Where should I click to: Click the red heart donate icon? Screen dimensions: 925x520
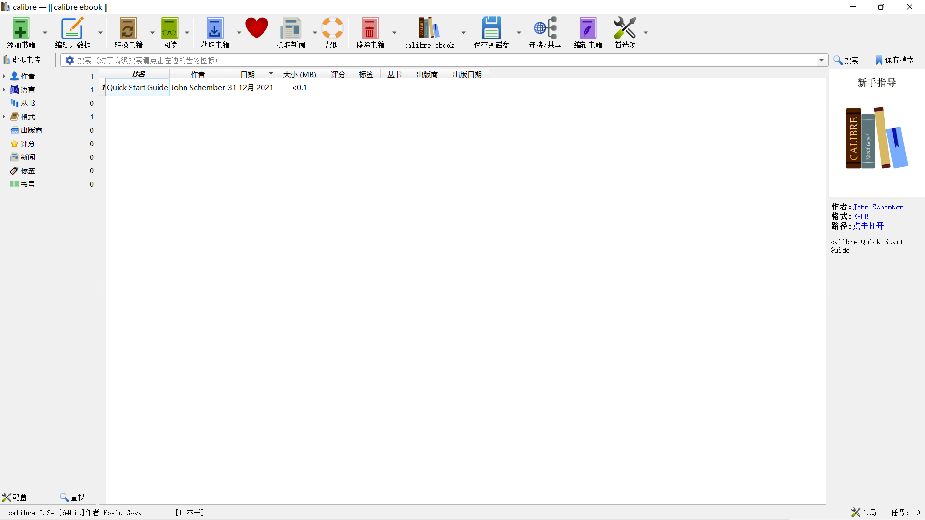pos(256,28)
